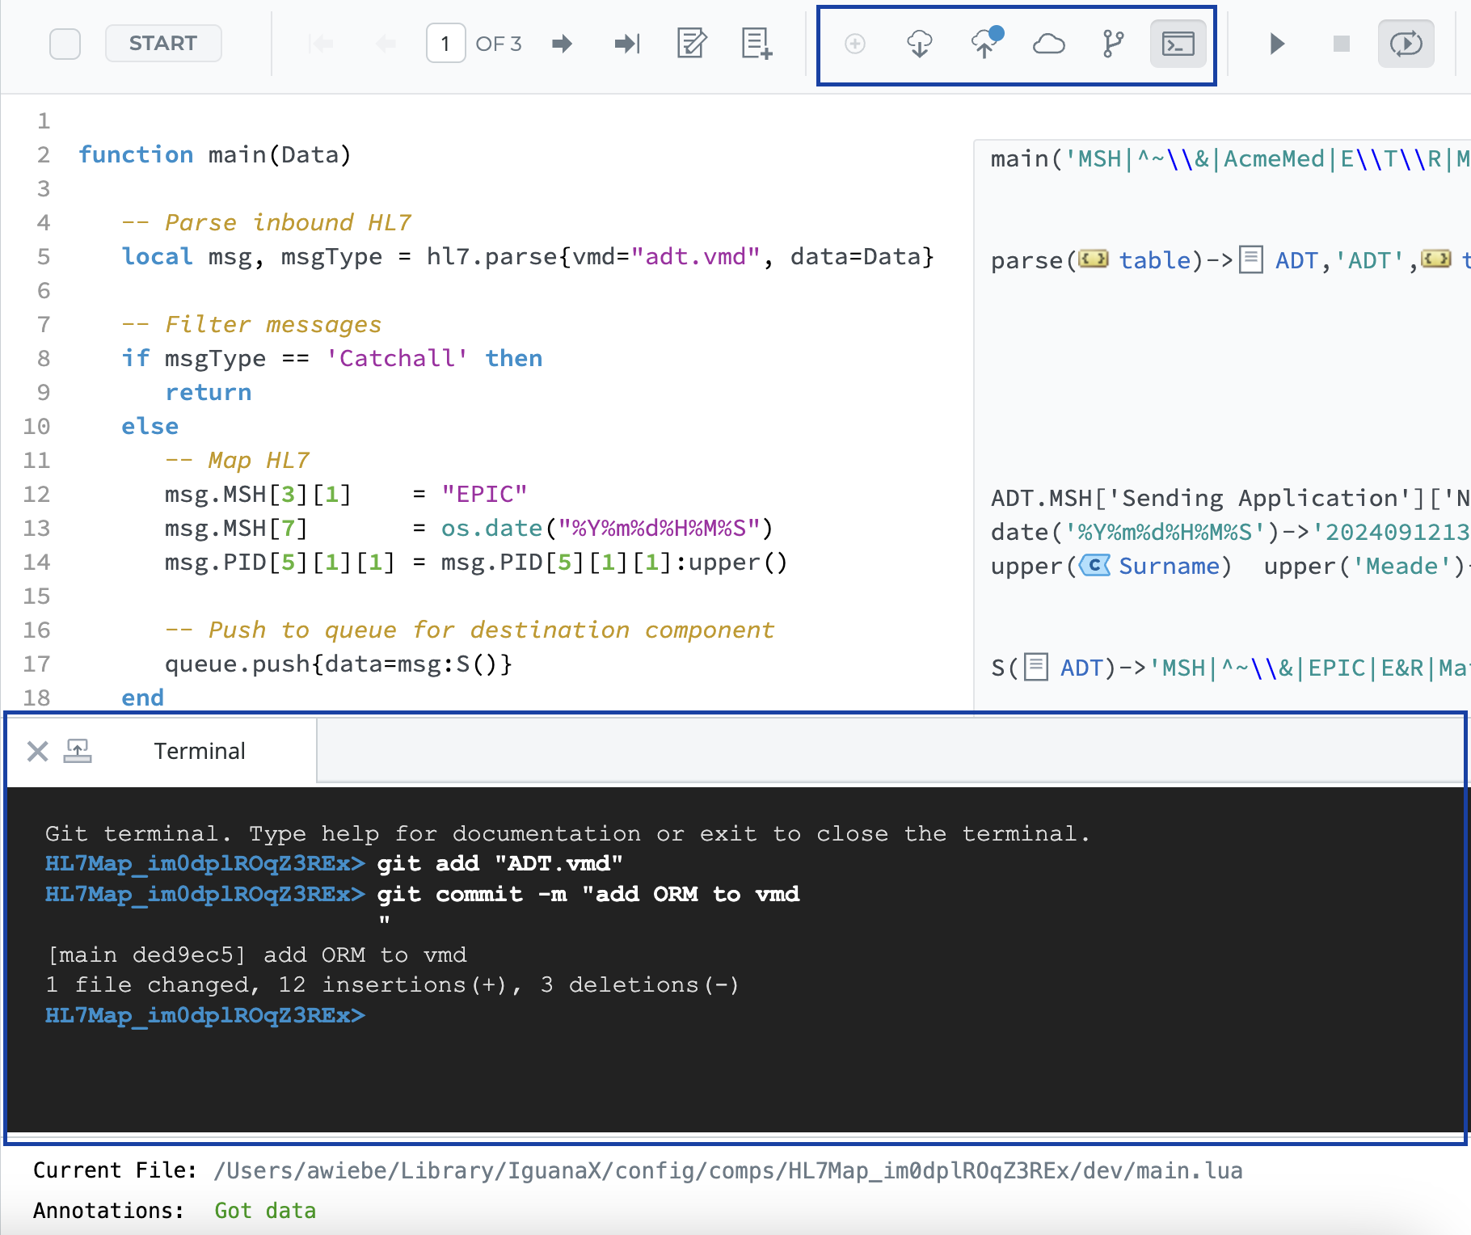
Task: Toggle the checkbox beside the START button
Action: (x=65, y=44)
